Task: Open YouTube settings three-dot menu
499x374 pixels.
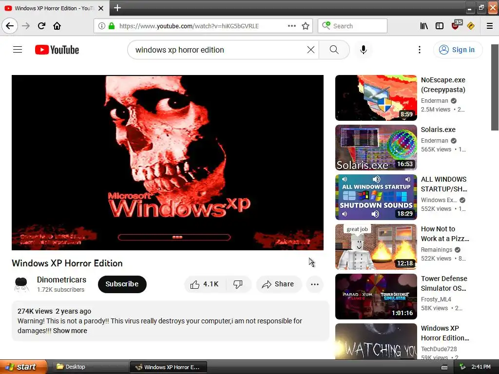Action: pos(420,50)
